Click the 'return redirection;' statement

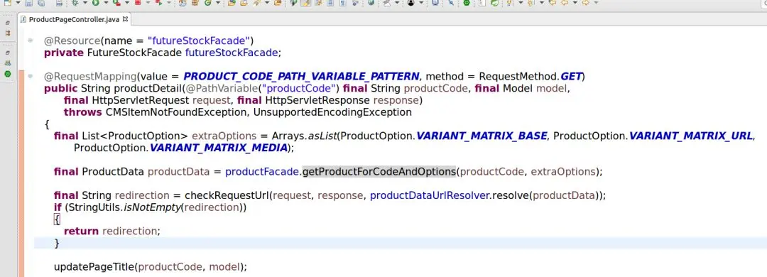[112, 231]
